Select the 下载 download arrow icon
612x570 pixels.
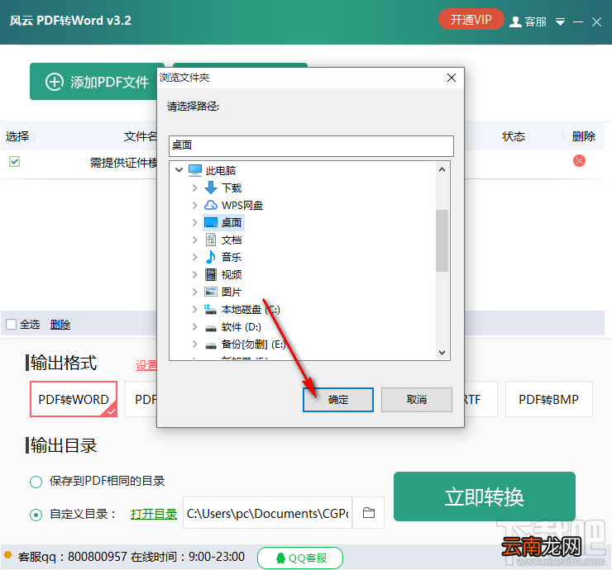tap(211, 188)
